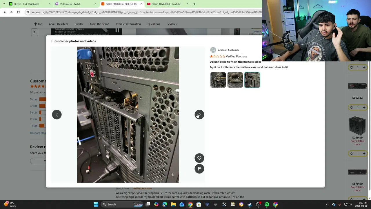Open the volume control in system tray
The height and width of the screenshot is (209, 371).
350,204
